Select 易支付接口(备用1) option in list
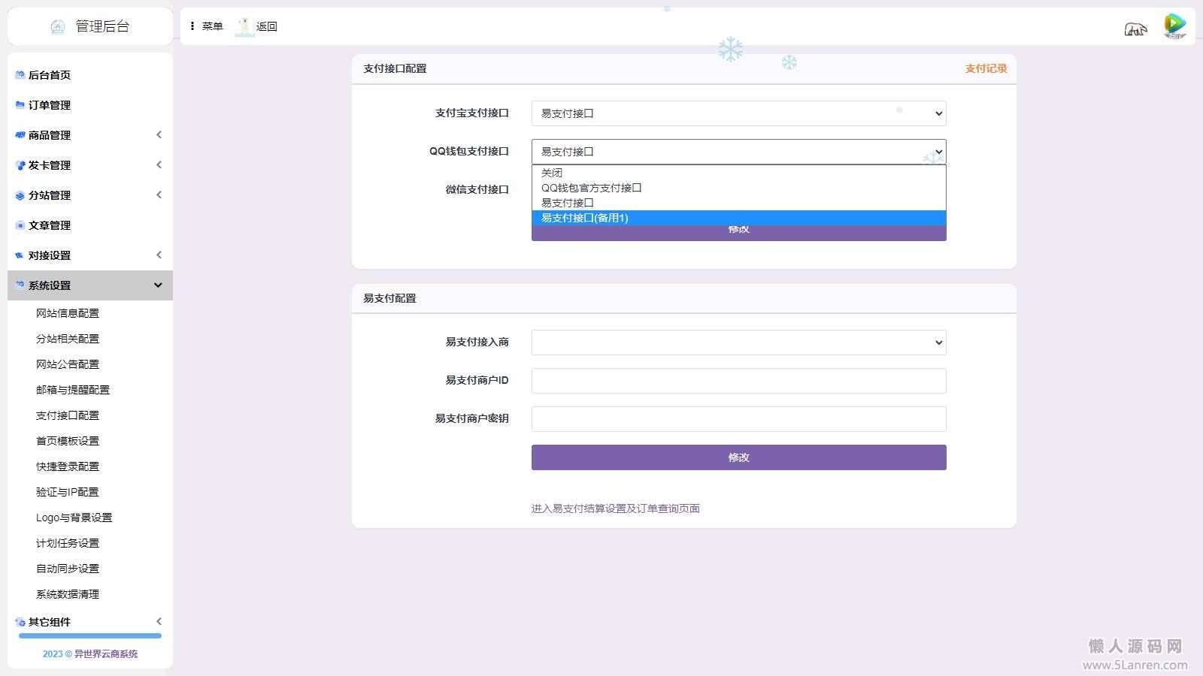This screenshot has height=676, width=1203. pyautogui.click(x=584, y=218)
